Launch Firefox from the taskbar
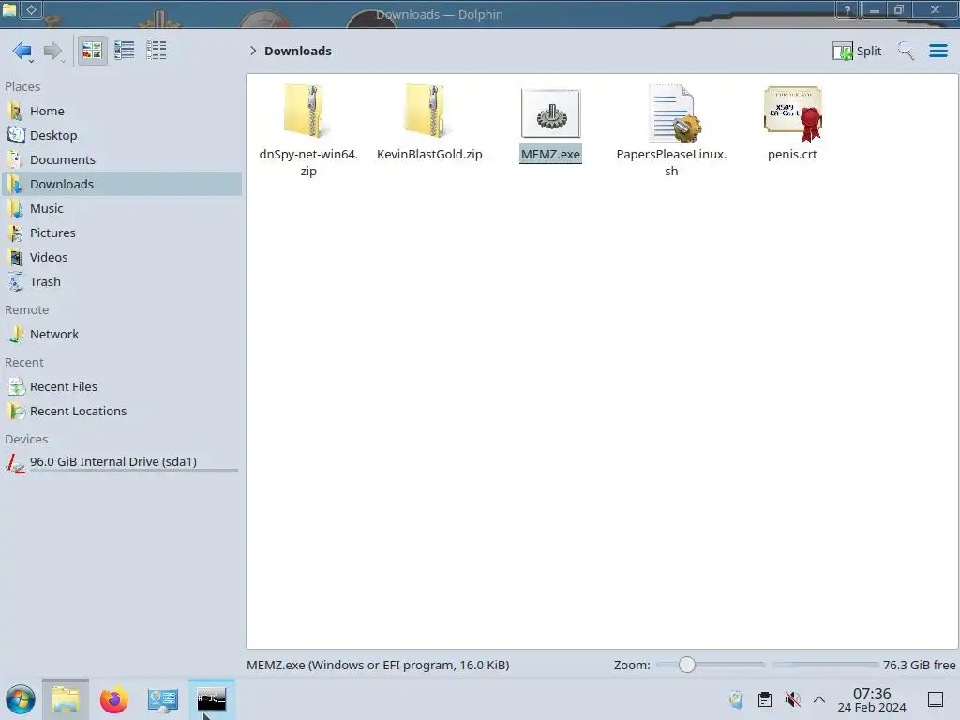Image resolution: width=960 pixels, height=720 pixels. (x=113, y=699)
